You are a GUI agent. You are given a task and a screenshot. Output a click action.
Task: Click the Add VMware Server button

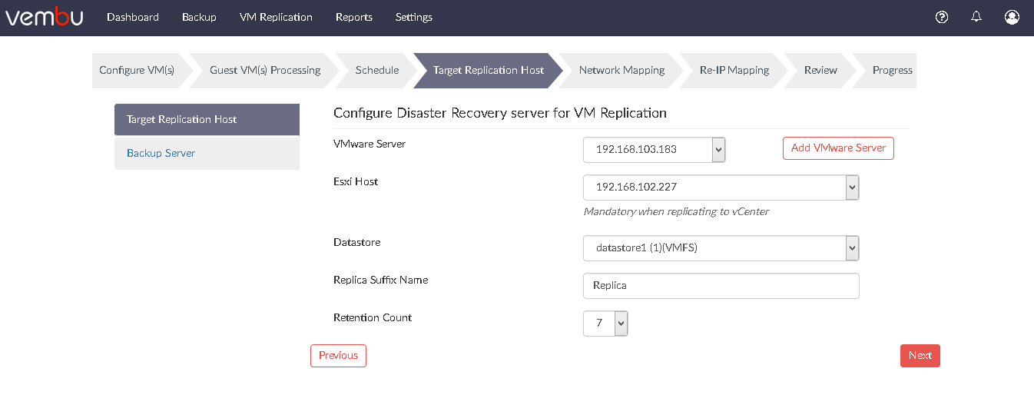[838, 148]
